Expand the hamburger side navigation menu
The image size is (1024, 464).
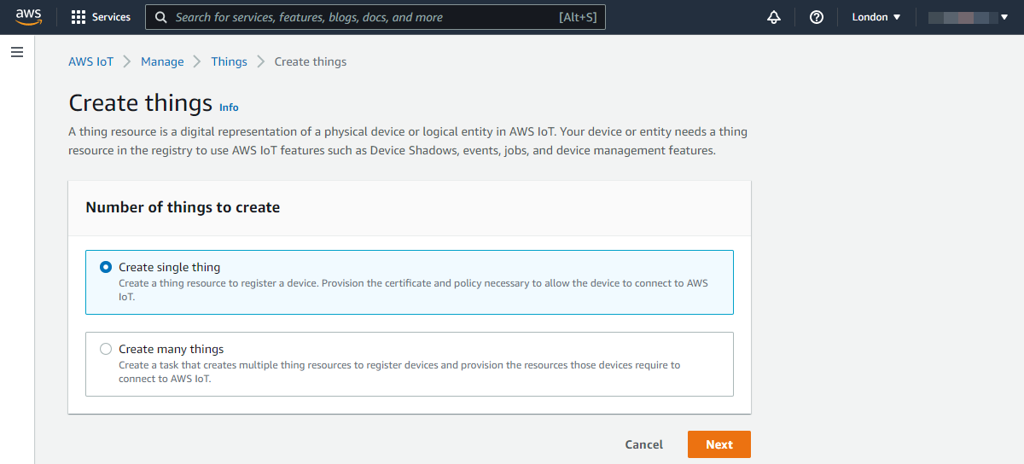16,53
